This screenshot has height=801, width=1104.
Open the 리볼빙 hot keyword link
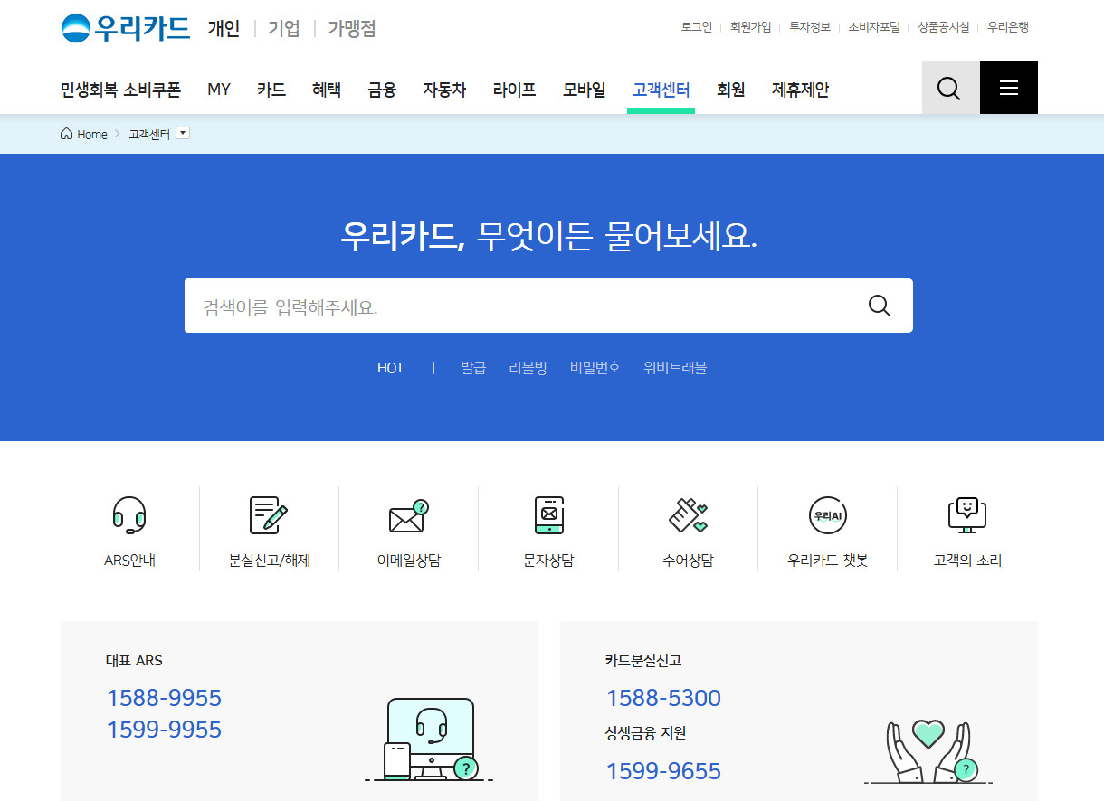click(x=528, y=367)
